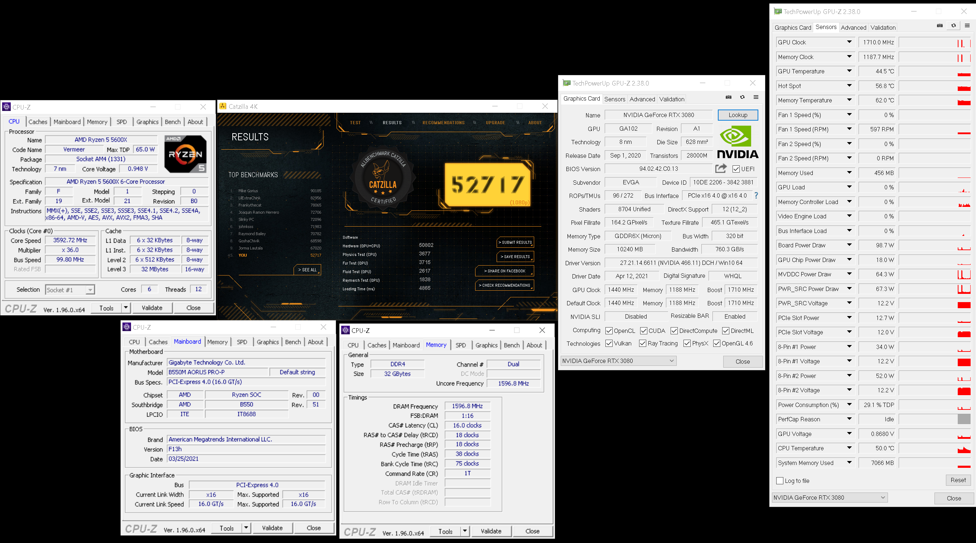
Task: Toggle the UEFI checkbox
Action: click(736, 169)
